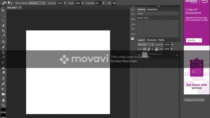Open the Bru (Brush) panel
Screen dimensions: 210x118
[133, 19]
